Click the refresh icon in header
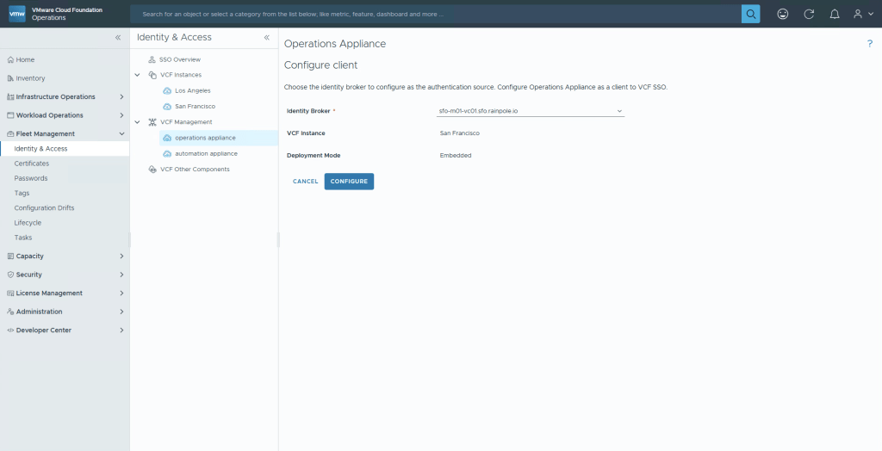Screen dimensions: 882x451 coord(809,14)
